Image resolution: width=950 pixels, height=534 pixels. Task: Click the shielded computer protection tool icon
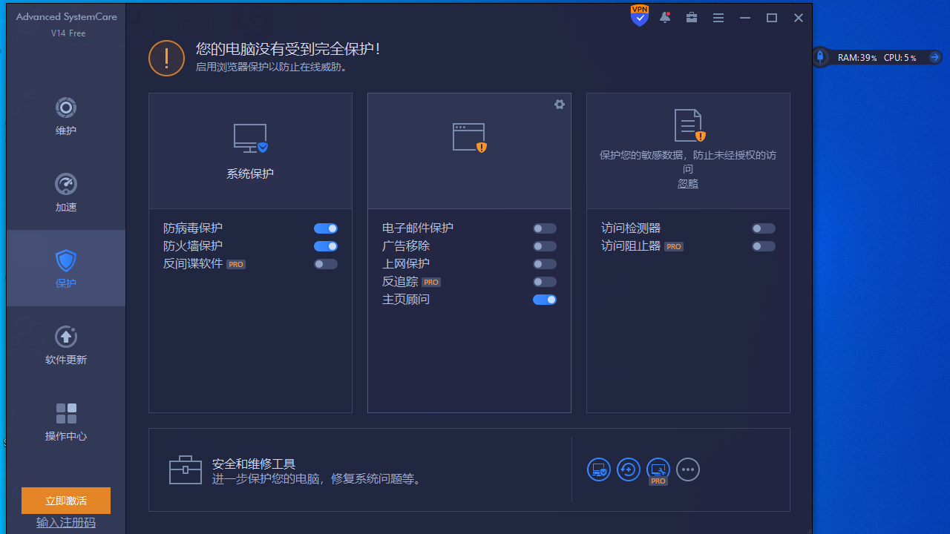[598, 469]
